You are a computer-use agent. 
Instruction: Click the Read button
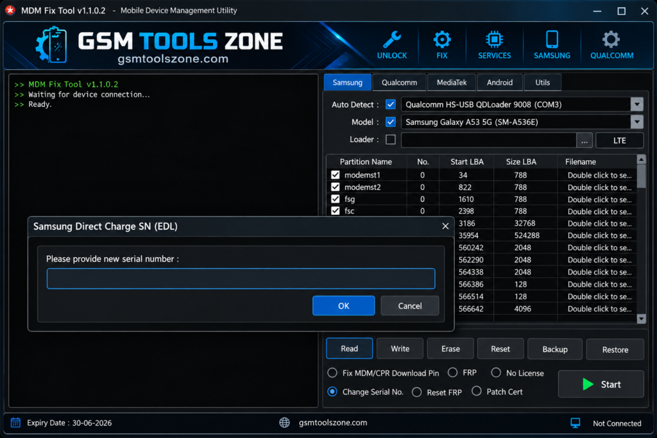[x=350, y=348]
